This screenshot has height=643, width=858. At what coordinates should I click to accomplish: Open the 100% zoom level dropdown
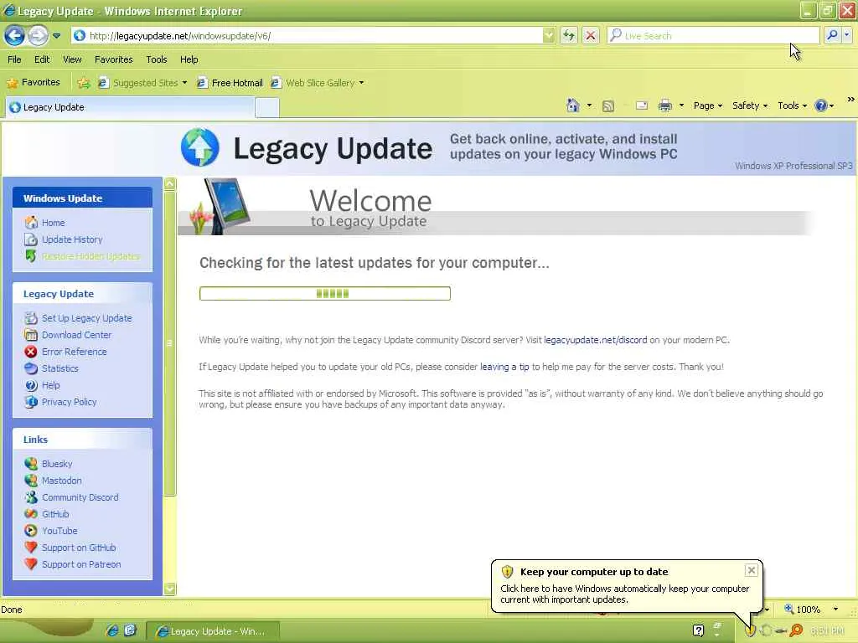(835, 610)
